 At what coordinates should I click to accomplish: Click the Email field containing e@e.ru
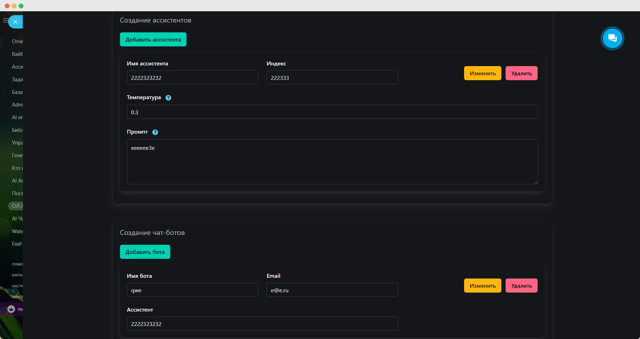point(332,290)
